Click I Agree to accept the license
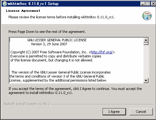This screenshot has width=156, height=120. tap(114, 112)
